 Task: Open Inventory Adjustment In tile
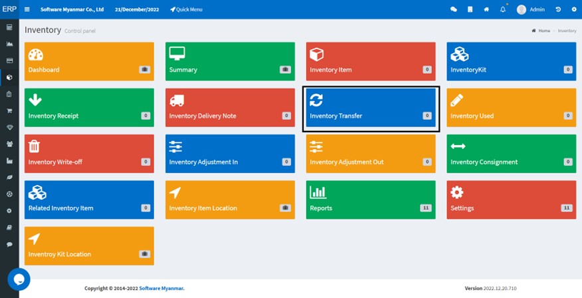click(x=230, y=154)
